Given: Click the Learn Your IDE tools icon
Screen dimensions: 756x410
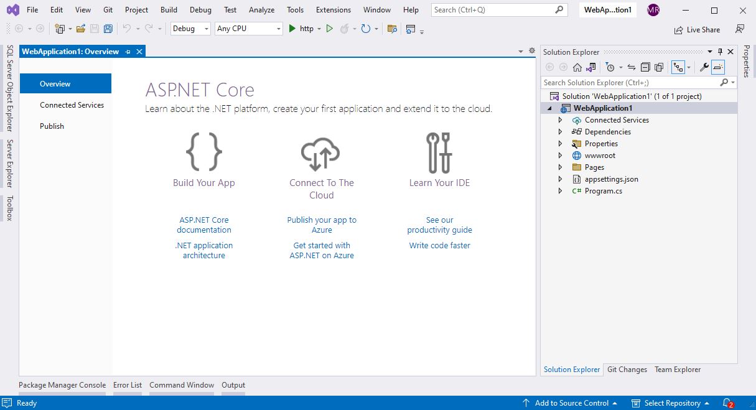Looking at the screenshot, I should [x=439, y=152].
